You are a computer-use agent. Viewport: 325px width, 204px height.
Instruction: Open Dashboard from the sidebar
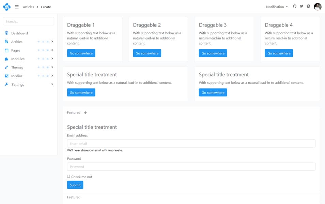tap(19, 33)
